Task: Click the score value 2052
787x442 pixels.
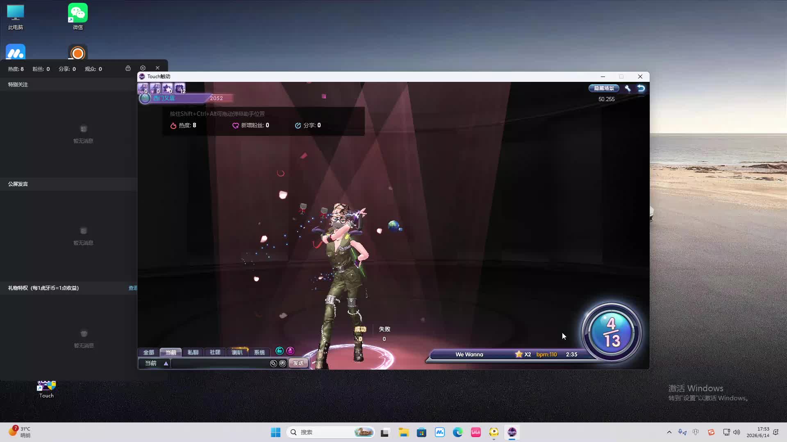Action: [216, 98]
